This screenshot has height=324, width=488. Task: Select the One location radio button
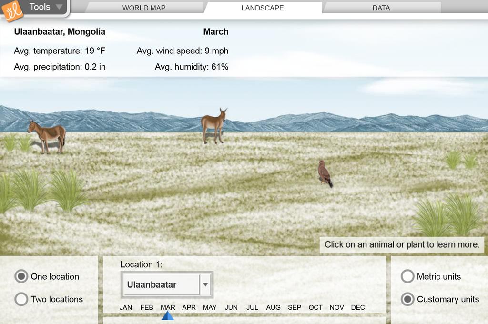(x=21, y=276)
